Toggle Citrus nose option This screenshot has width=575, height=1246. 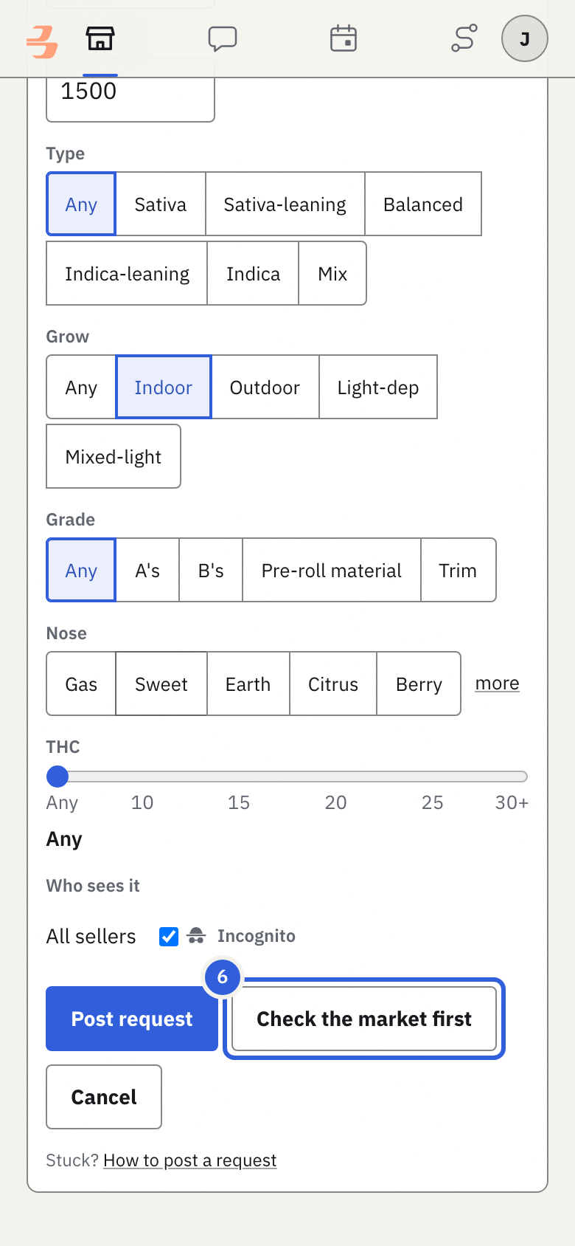(333, 684)
